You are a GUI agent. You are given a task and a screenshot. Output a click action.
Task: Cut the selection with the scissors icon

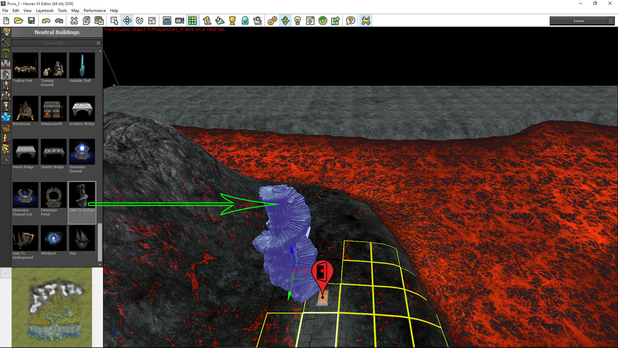point(74,21)
